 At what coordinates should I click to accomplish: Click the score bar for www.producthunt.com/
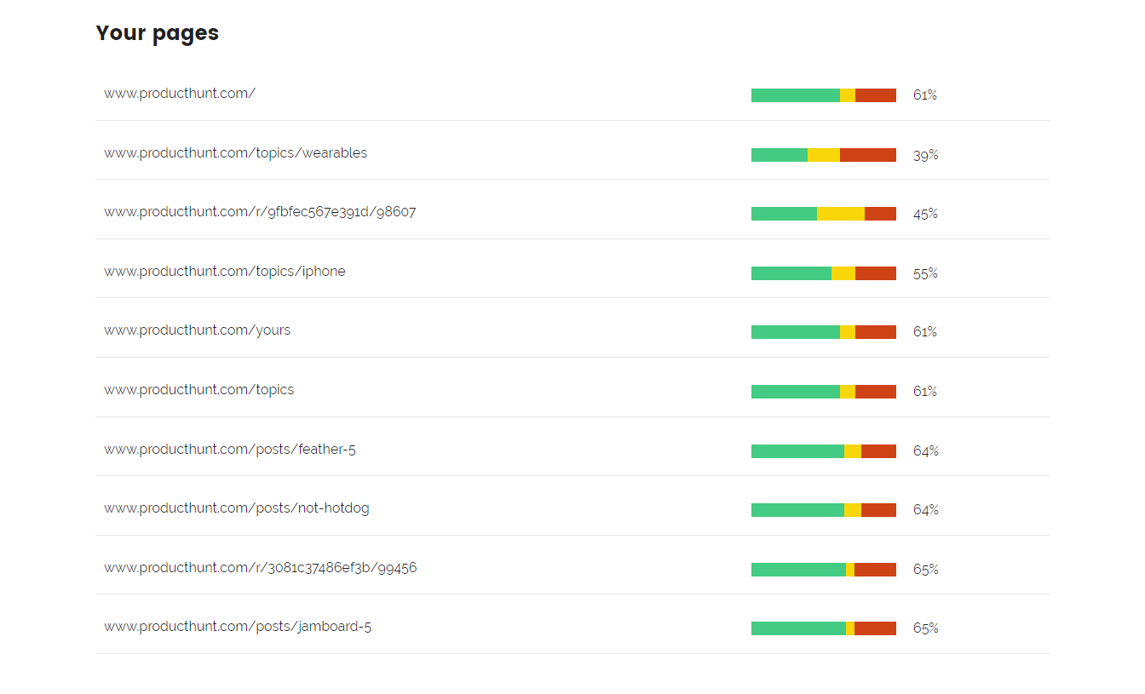(824, 95)
